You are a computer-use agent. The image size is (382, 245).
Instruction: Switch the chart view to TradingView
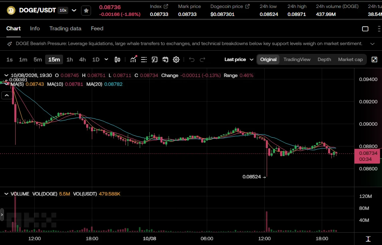tap(297, 59)
